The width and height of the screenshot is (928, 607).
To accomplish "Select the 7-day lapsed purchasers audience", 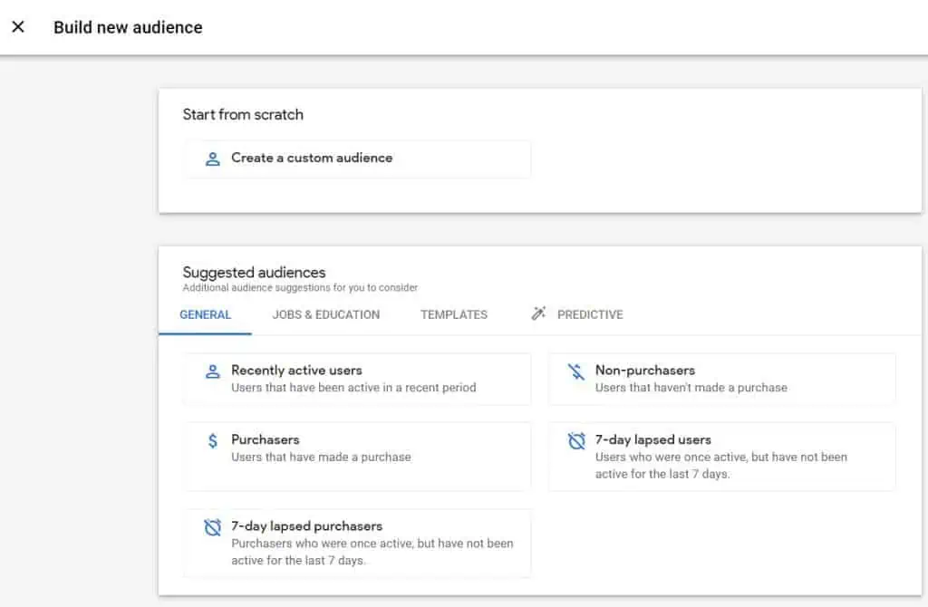I will [x=357, y=542].
